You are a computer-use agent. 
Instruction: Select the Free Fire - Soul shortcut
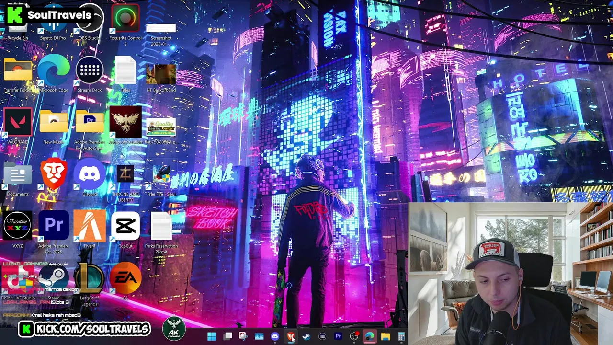click(x=161, y=179)
